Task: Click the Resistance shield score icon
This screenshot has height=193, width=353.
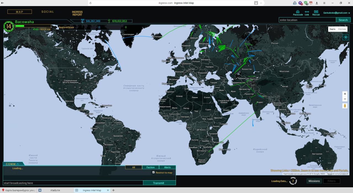Action: 82,21
